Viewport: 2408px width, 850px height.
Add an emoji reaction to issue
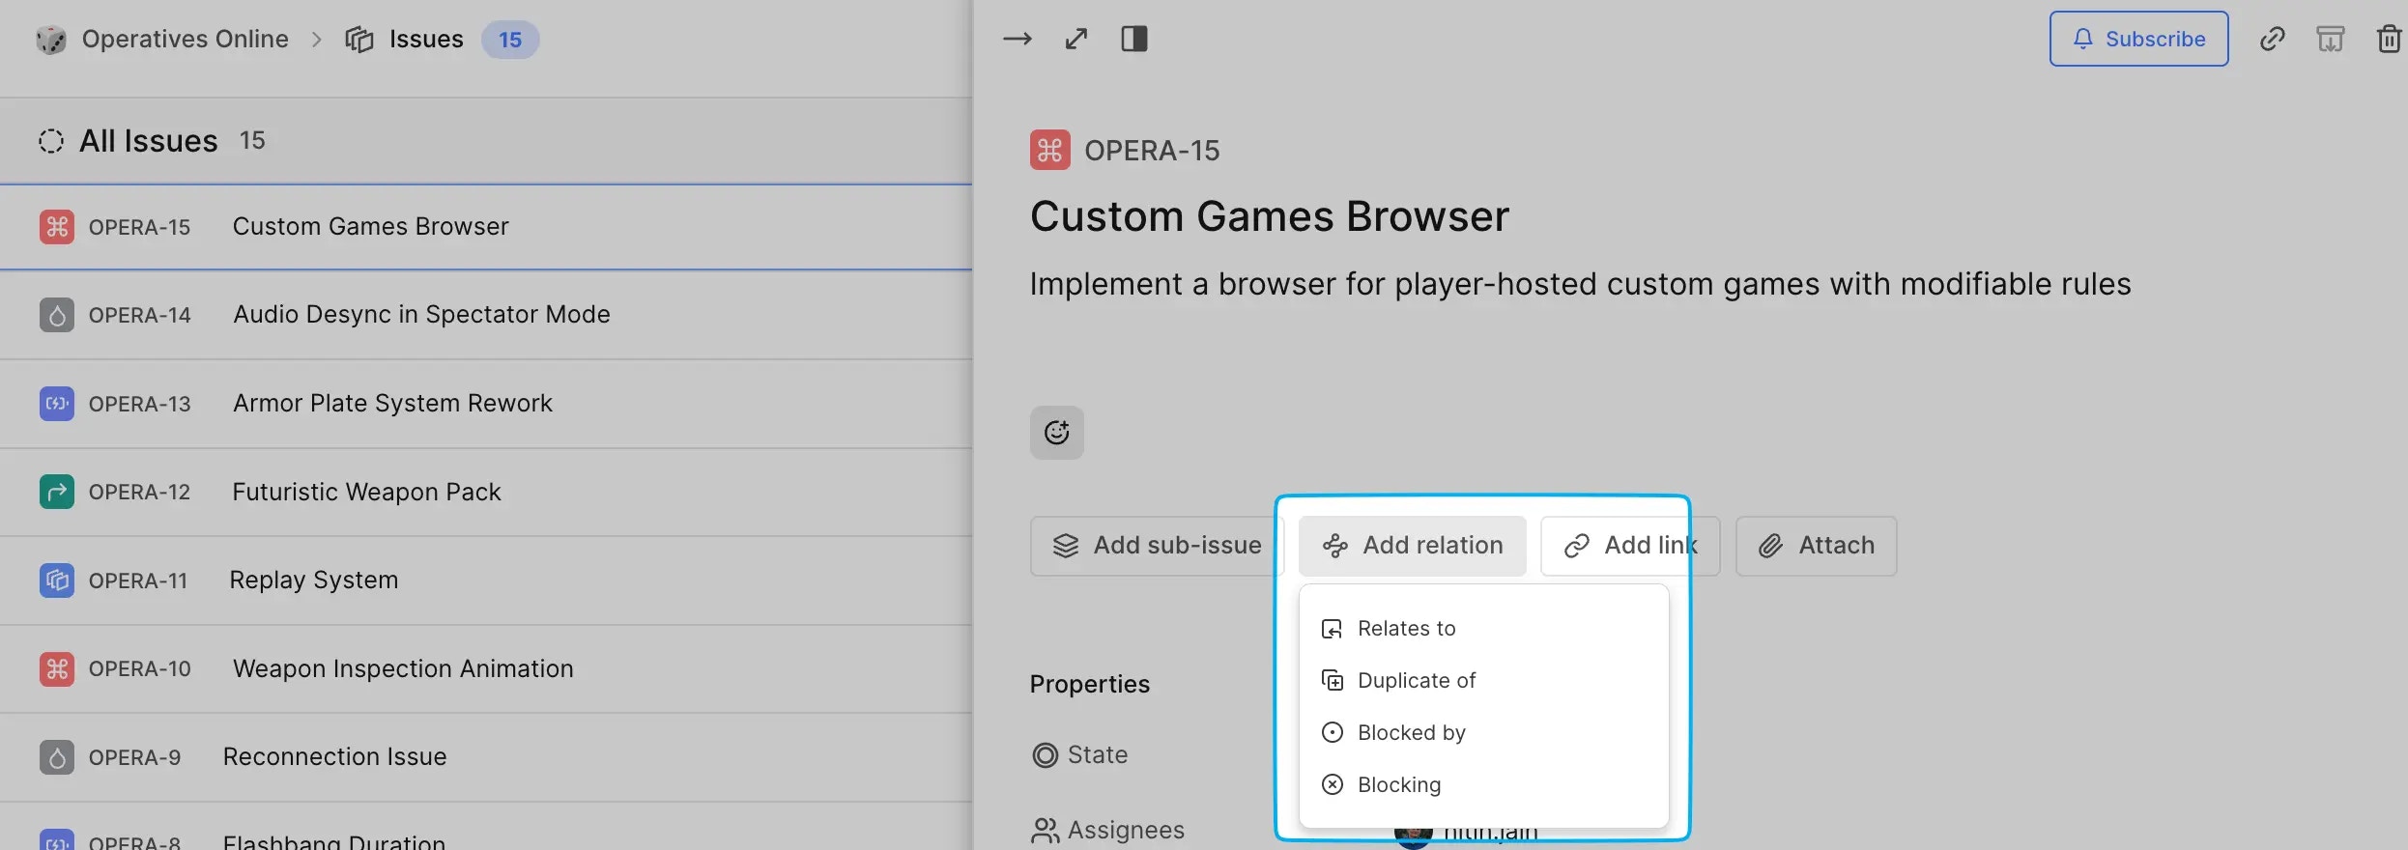(1057, 433)
